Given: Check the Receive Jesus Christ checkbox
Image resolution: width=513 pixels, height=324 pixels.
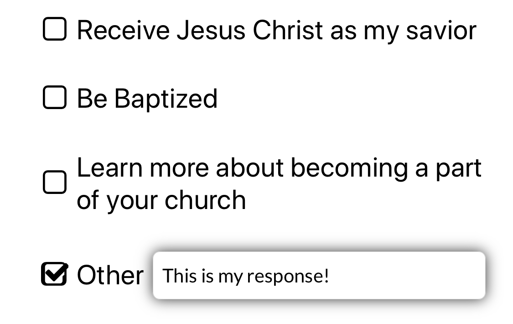Looking at the screenshot, I should tap(55, 30).
